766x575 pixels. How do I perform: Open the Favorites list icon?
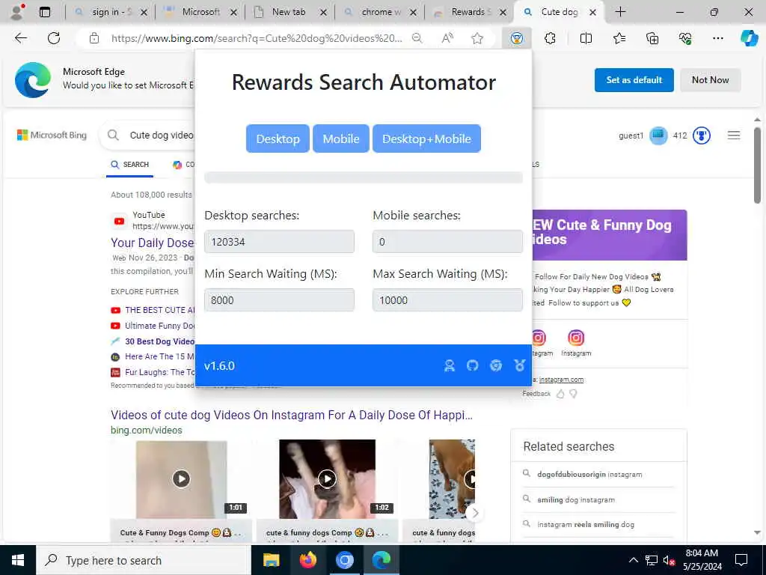pos(619,38)
